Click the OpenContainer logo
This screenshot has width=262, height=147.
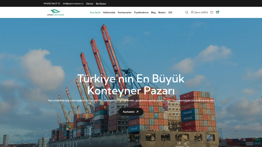55,12
